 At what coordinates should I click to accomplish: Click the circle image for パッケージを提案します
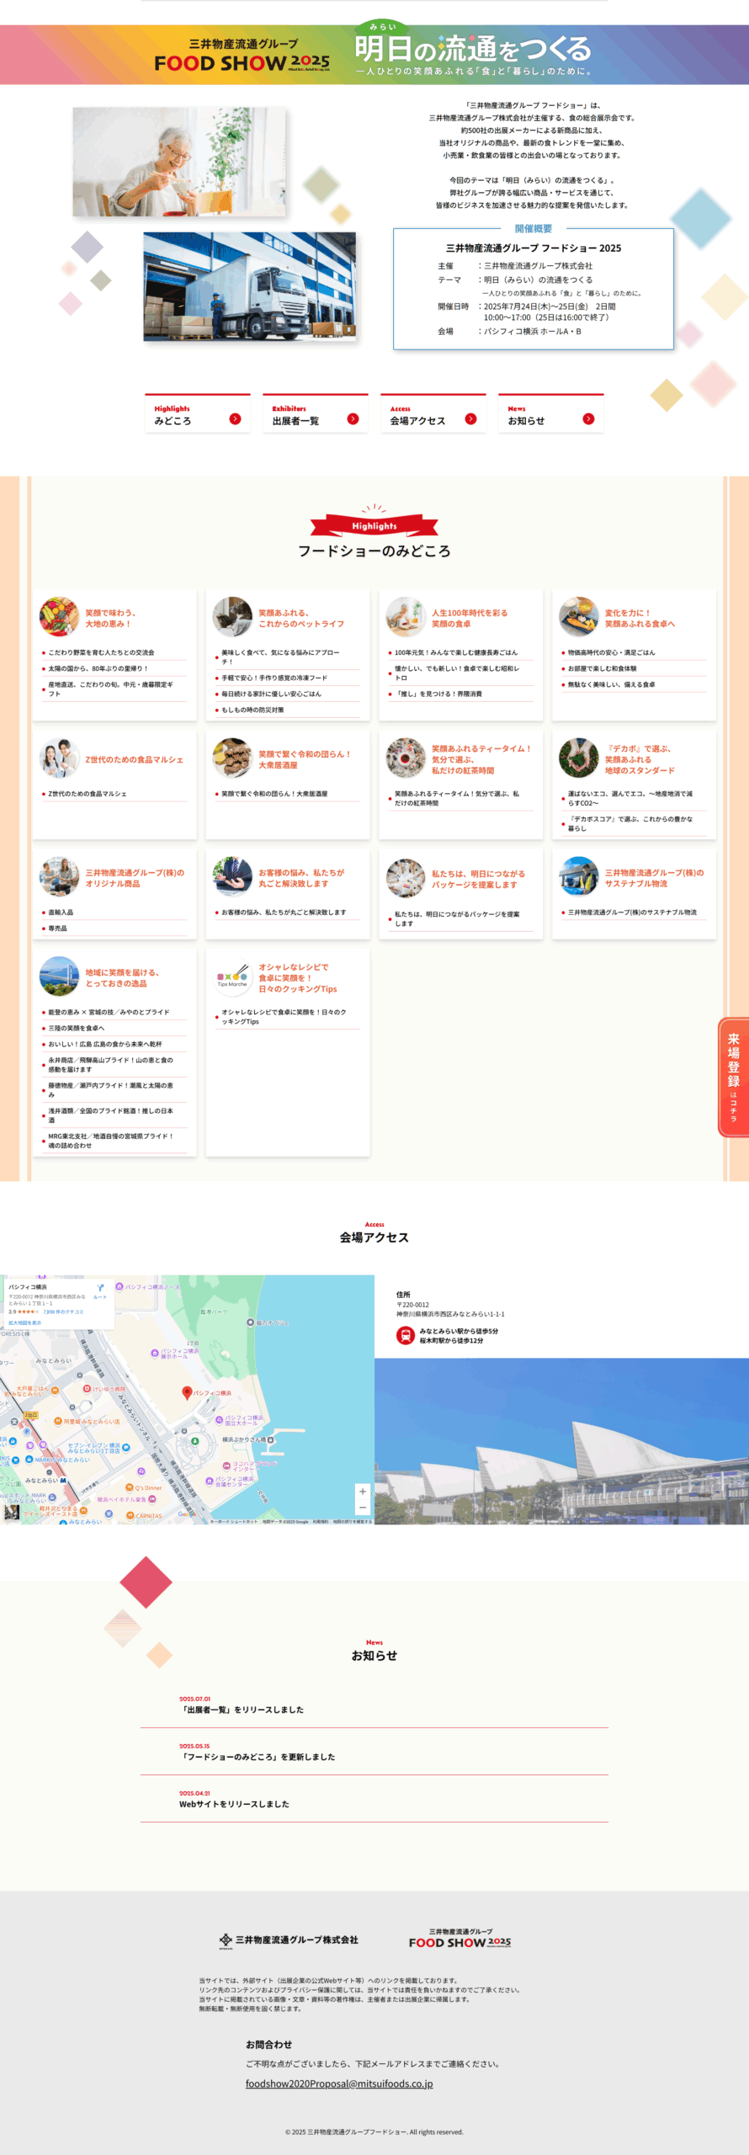[406, 878]
